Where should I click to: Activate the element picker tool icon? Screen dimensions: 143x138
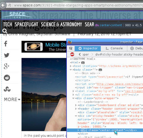(x=71, y=48)
